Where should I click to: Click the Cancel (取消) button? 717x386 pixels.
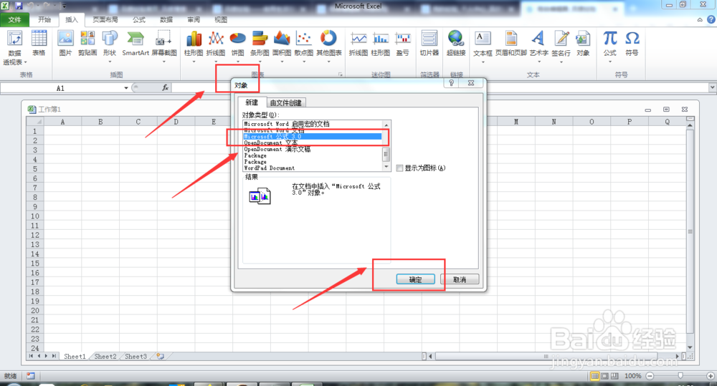pos(460,279)
